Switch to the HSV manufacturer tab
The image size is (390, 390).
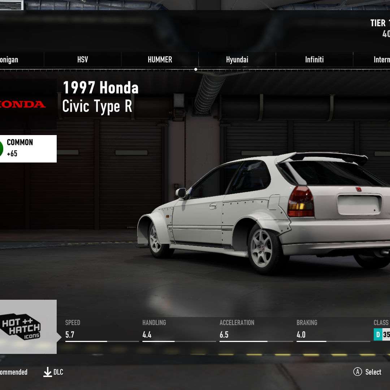(83, 60)
